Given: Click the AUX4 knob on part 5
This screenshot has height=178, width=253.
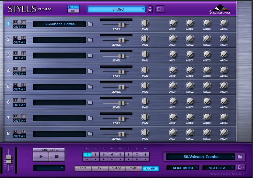Looking at the screenshot, I should [224, 85].
